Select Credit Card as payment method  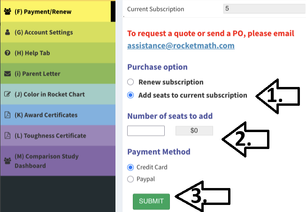click(130, 167)
